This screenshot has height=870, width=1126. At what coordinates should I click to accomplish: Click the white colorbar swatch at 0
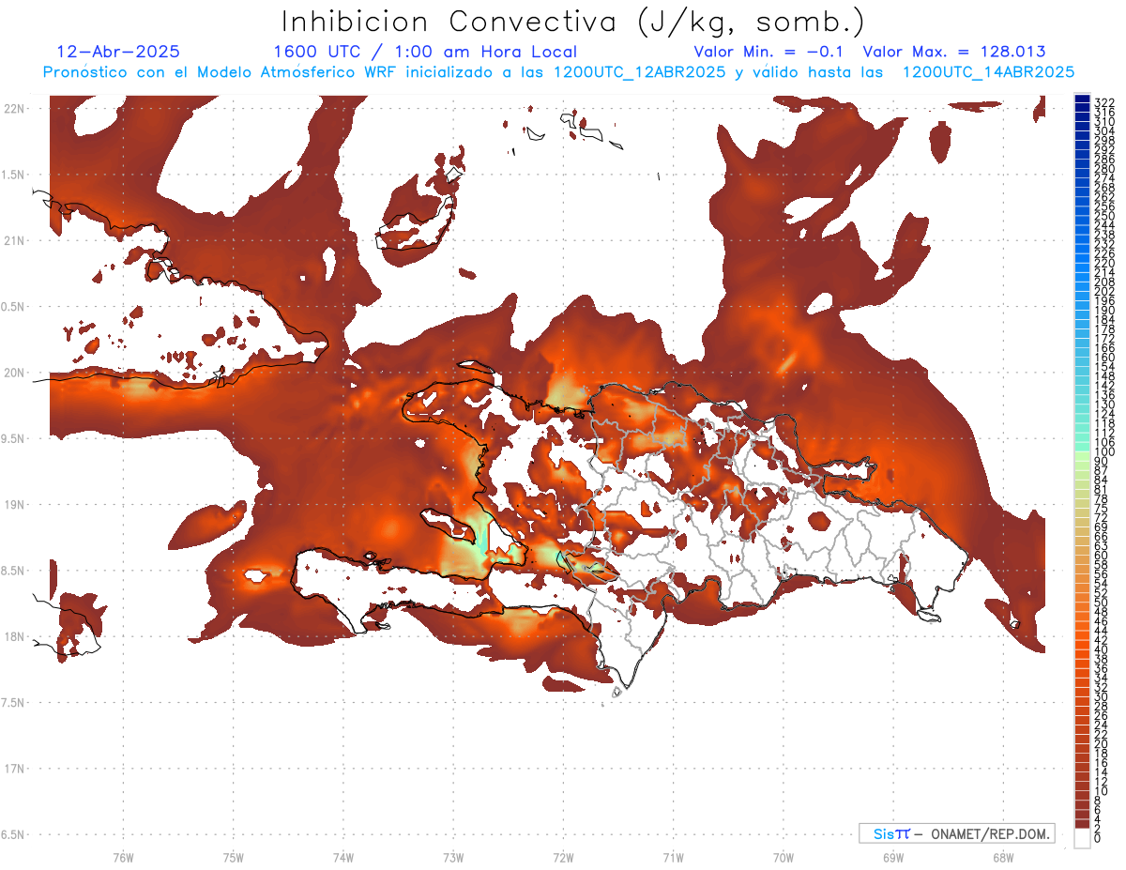click(1082, 838)
